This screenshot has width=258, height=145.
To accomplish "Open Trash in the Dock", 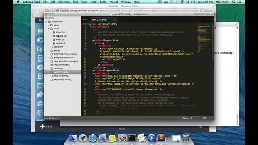I will [186, 138].
